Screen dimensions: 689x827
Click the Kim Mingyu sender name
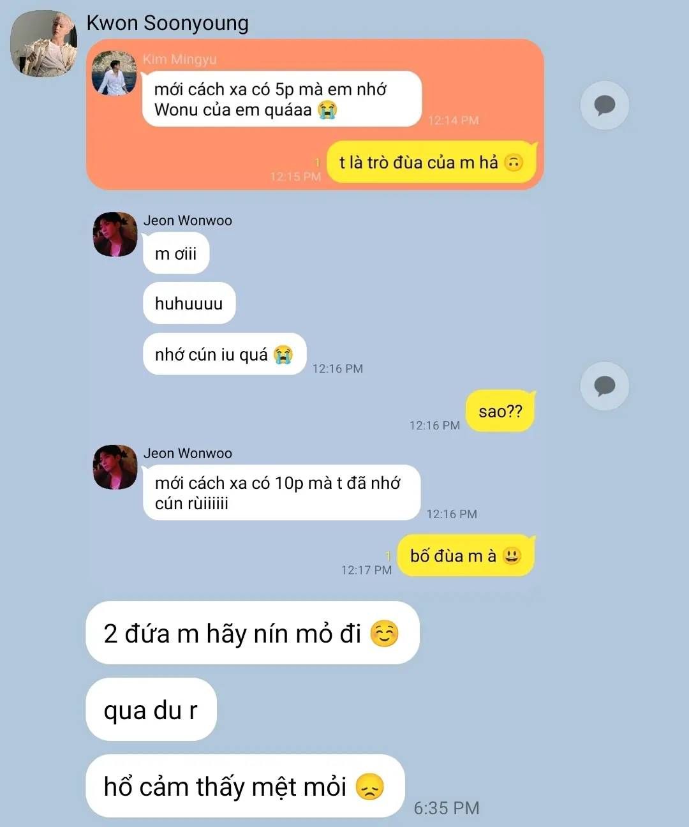coord(179,59)
